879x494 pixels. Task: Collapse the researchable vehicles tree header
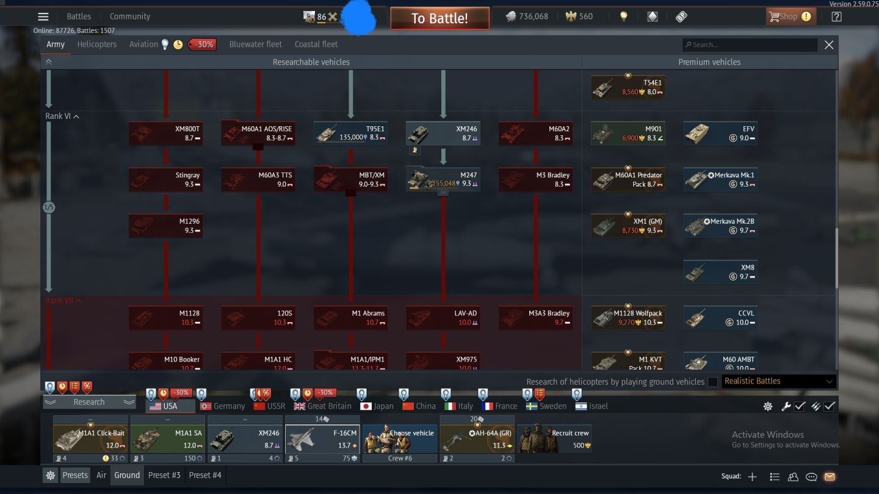click(49, 62)
